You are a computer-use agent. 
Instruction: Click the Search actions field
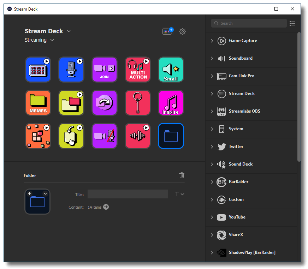[x=249, y=23]
